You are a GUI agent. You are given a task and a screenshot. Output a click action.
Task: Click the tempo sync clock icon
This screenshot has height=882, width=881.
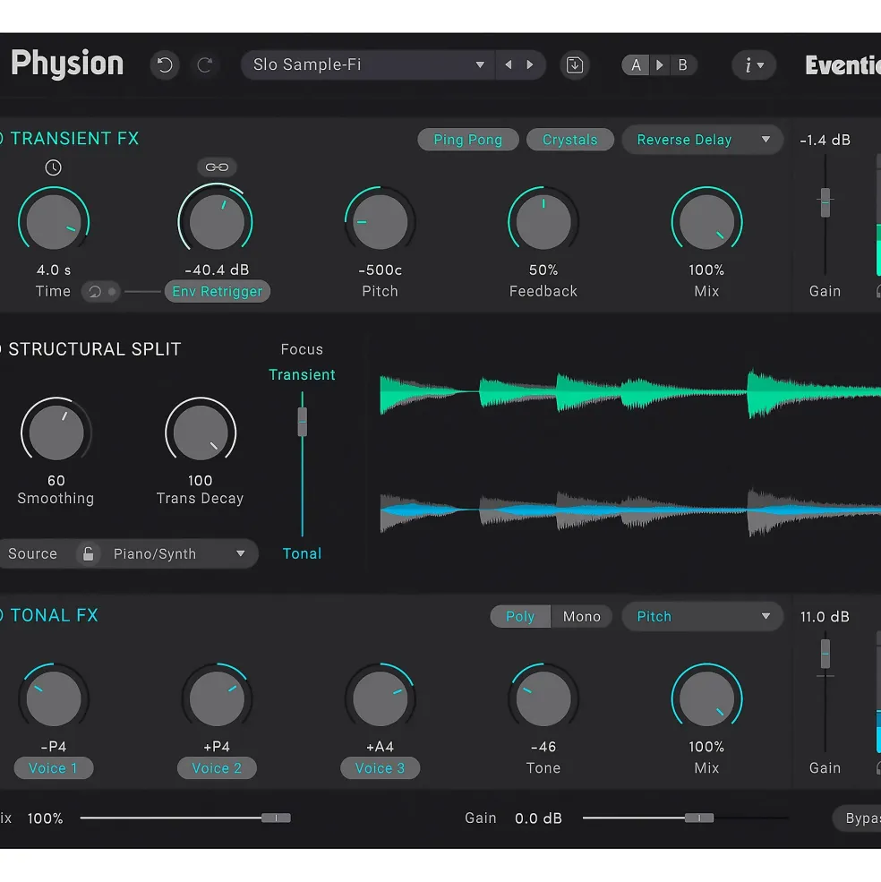point(54,167)
